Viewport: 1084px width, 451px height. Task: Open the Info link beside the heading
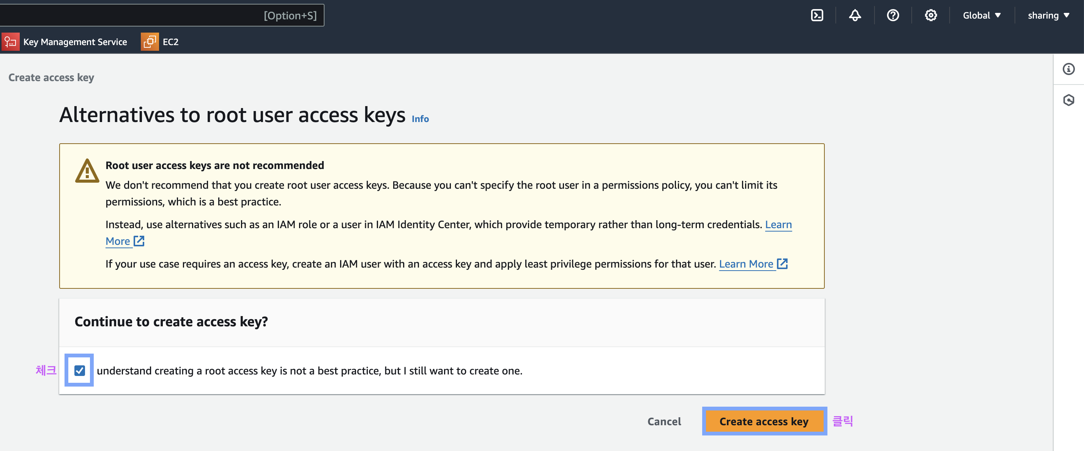[x=420, y=119]
